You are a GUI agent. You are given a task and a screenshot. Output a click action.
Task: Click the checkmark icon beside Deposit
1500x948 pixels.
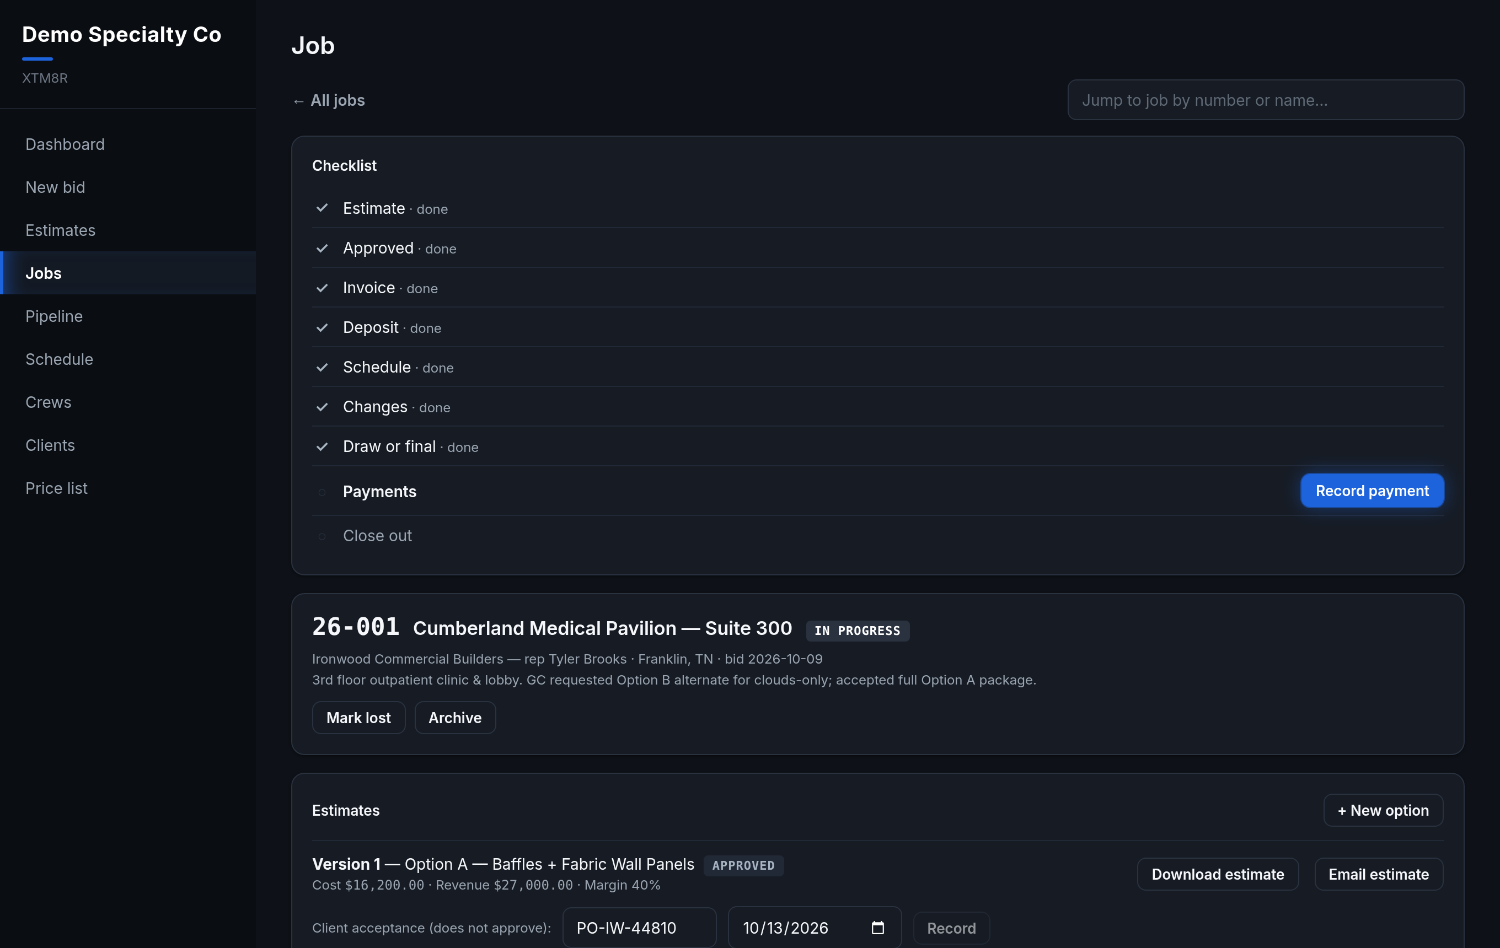click(x=322, y=327)
